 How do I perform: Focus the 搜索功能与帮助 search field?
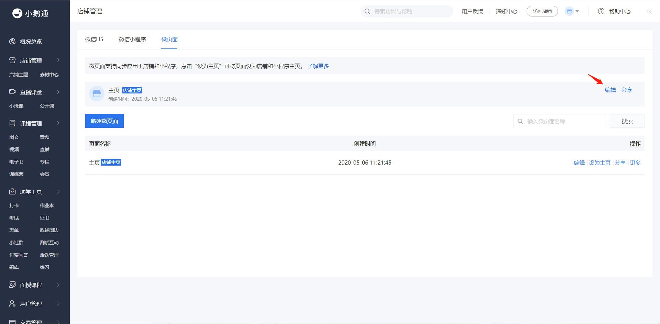click(407, 11)
